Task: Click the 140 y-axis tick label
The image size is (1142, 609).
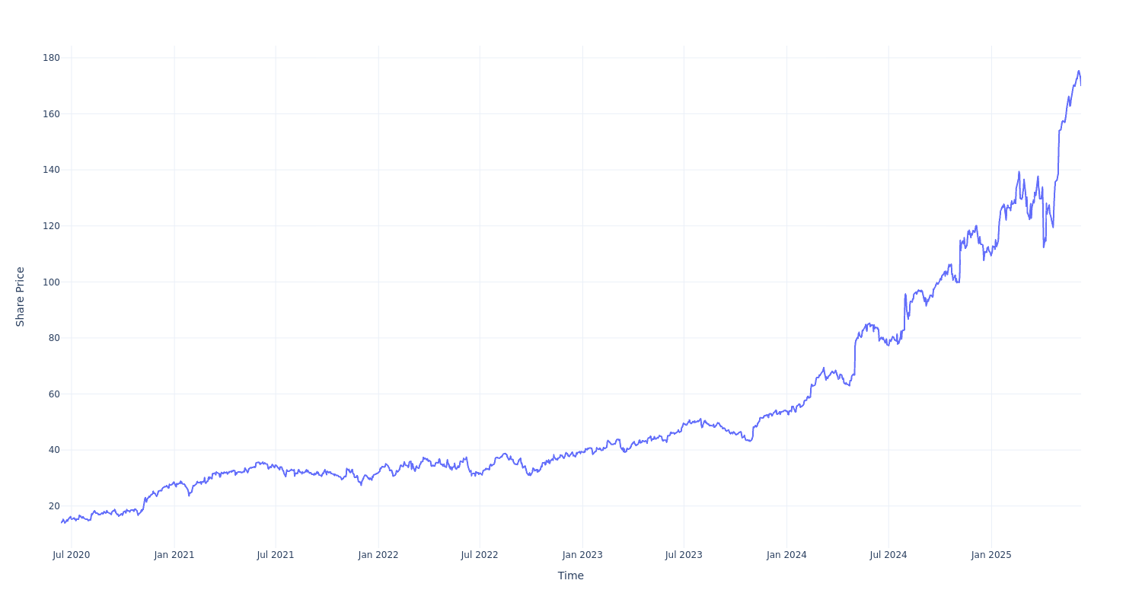Action: click(51, 170)
